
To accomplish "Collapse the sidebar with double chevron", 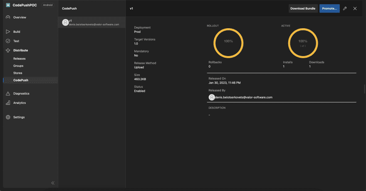I will (53, 183).
